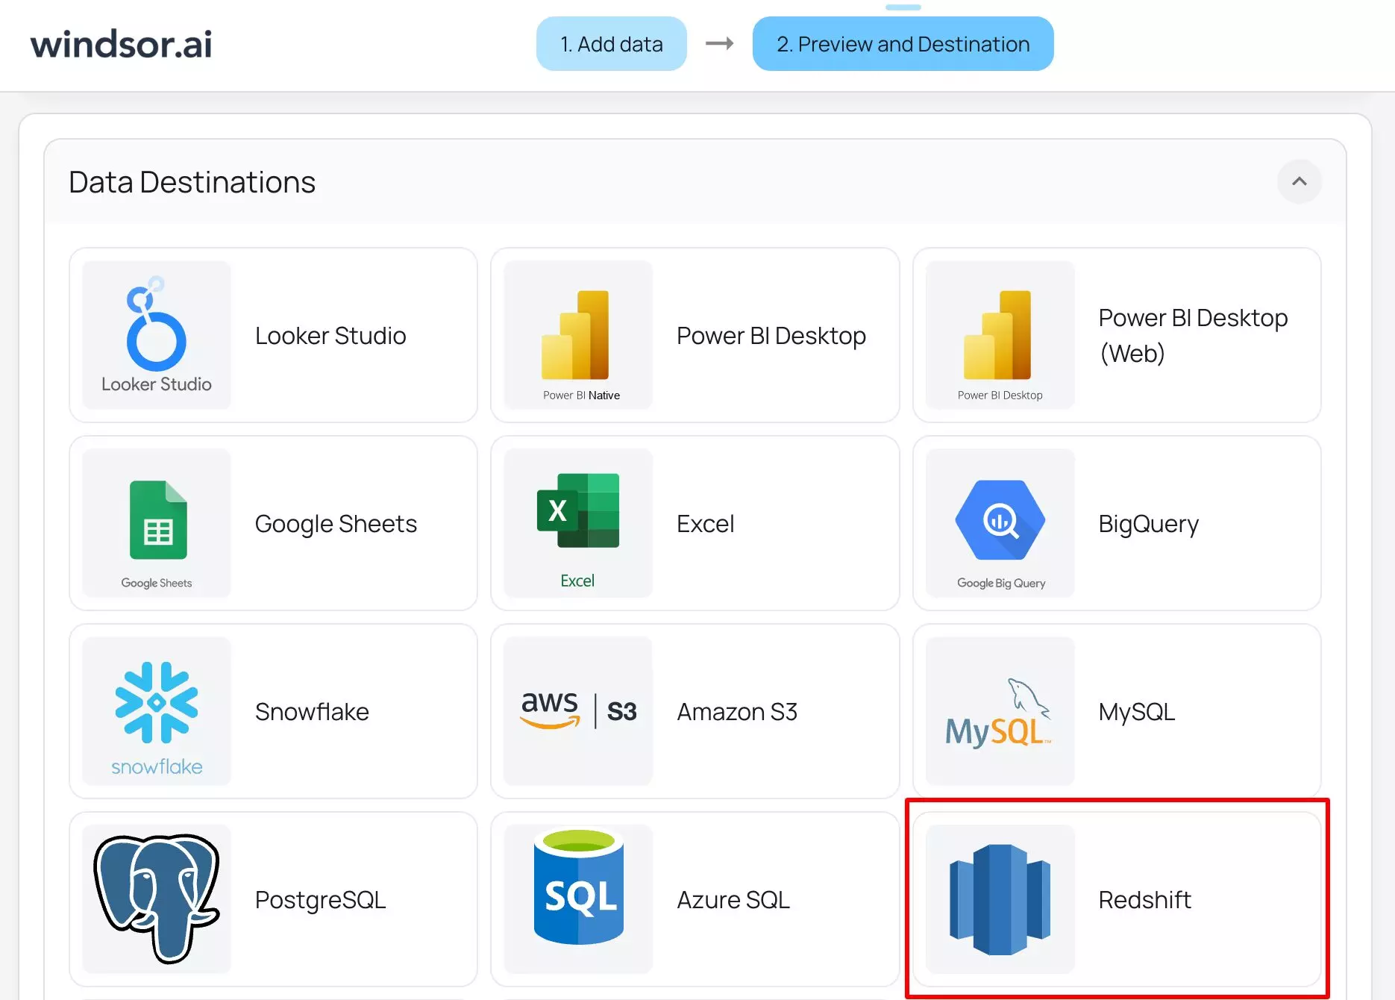
Task: Choose the Redshift destination label
Action: point(1144,900)
